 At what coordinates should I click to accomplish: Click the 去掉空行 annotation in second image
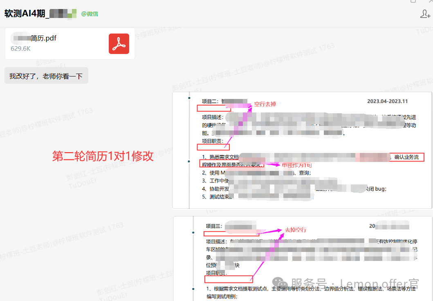[295, 230]
